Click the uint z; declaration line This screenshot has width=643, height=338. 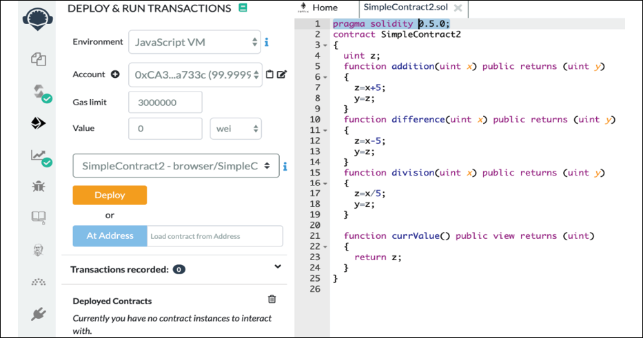[x=362, y=56]
